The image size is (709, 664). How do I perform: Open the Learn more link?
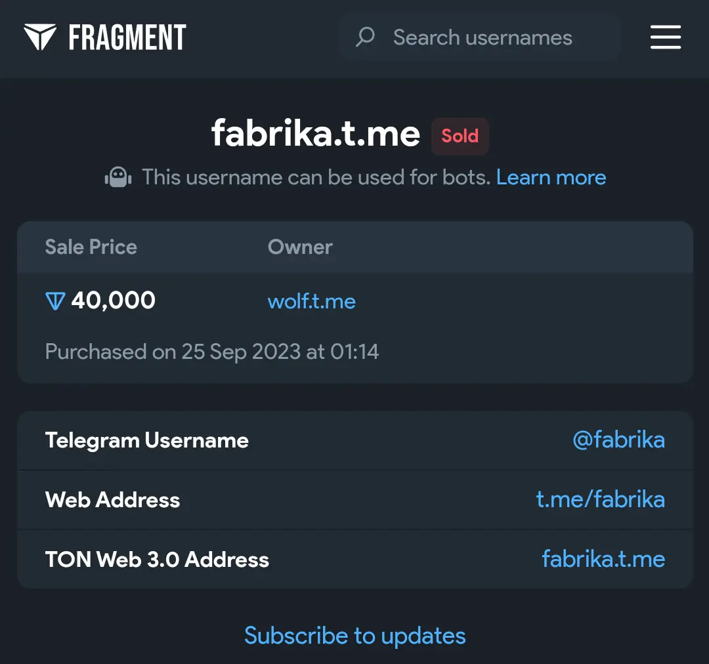[551, 177]
